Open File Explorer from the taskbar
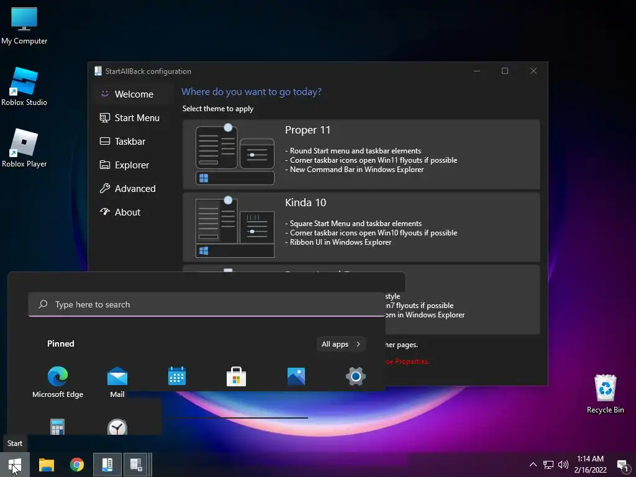The height and width of the screenshot is (477, 636). [46, 465]
